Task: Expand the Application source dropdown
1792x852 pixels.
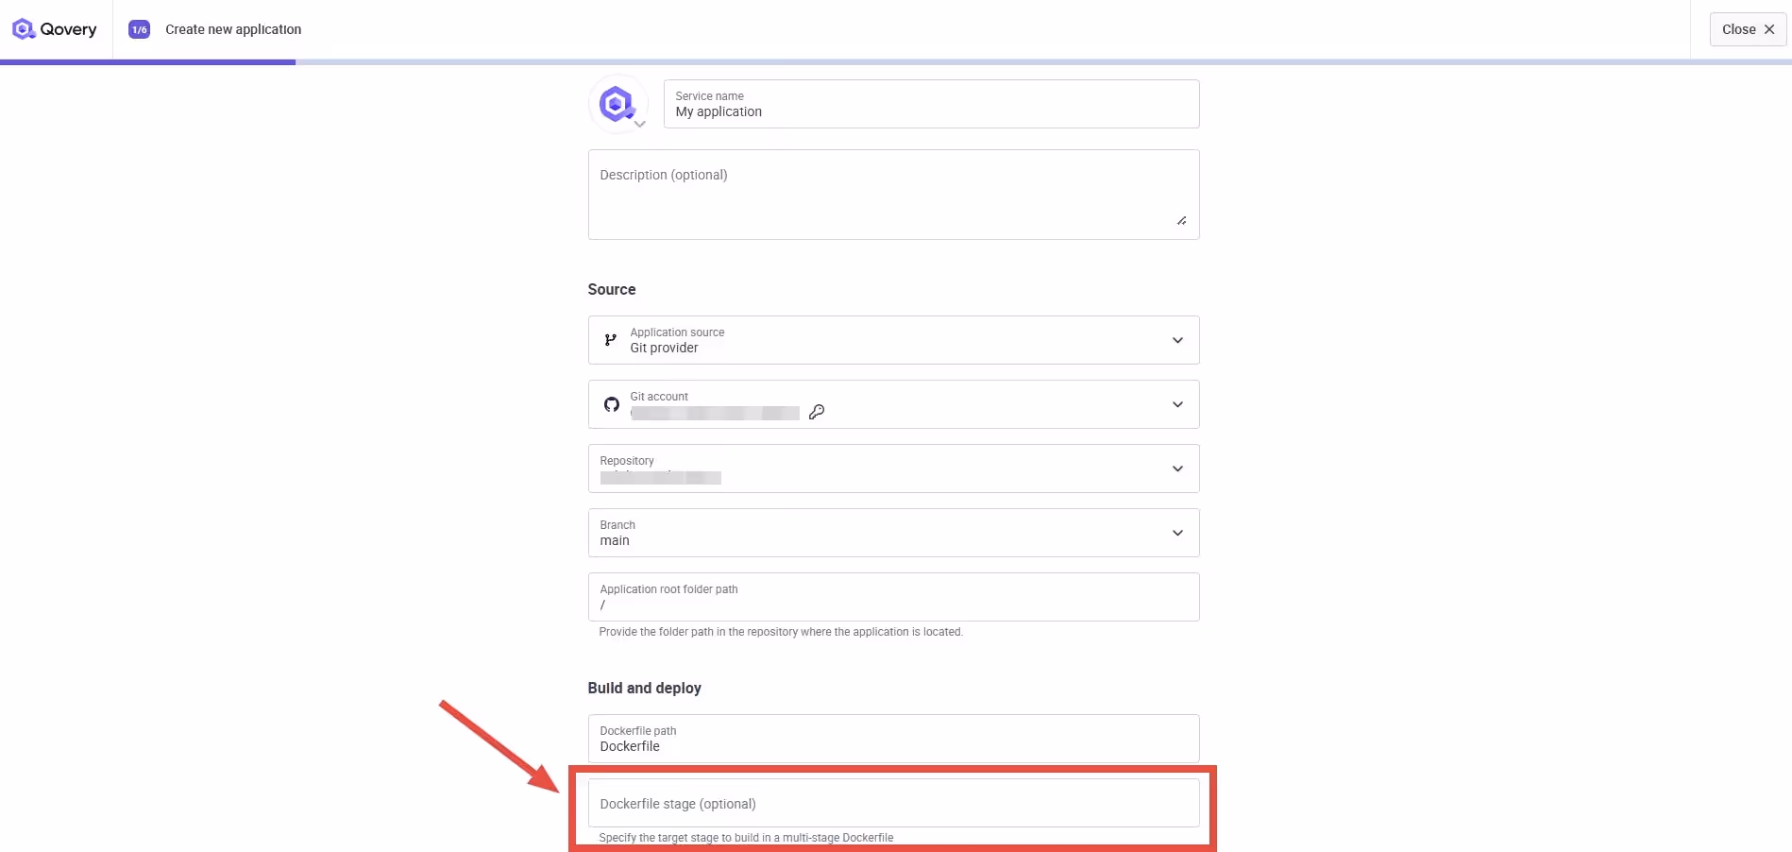Action: (x=1177, y=340)
